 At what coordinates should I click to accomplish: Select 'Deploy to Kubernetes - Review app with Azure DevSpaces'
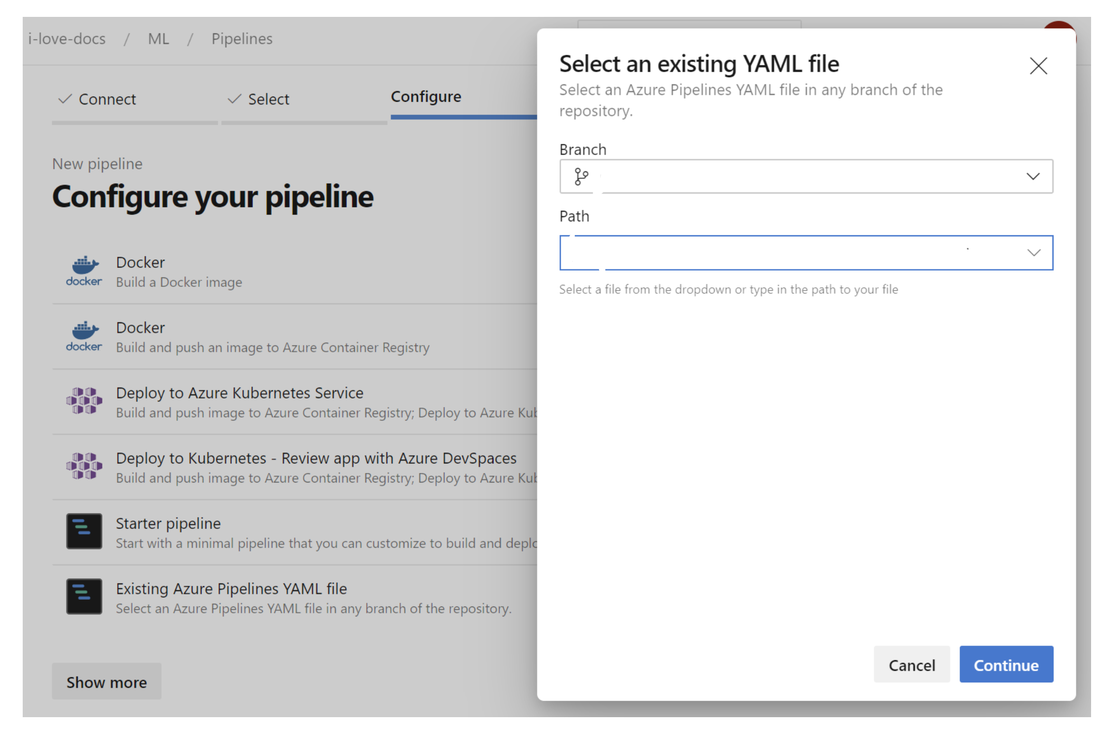[316, 458]
